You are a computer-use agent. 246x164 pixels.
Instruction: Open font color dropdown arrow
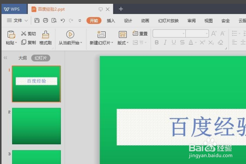pyautogui.click(x=196, y=42)
